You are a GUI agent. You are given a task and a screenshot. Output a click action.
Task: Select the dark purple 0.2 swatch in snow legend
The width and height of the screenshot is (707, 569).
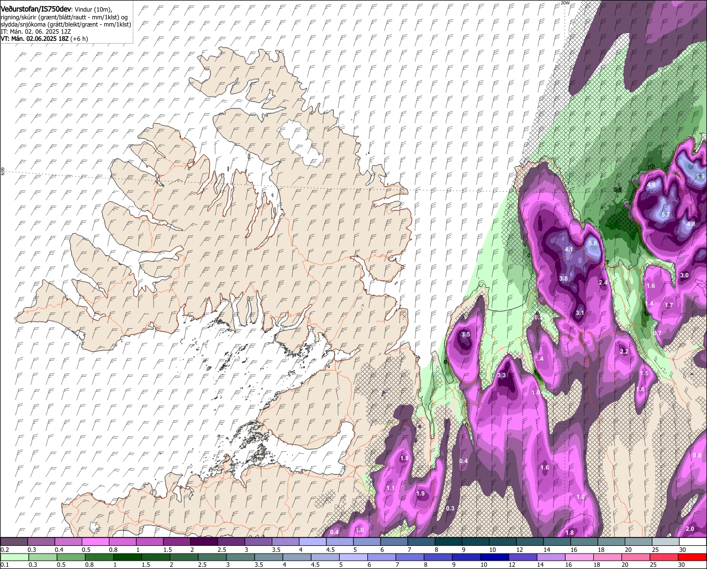[x=14, y=541]
